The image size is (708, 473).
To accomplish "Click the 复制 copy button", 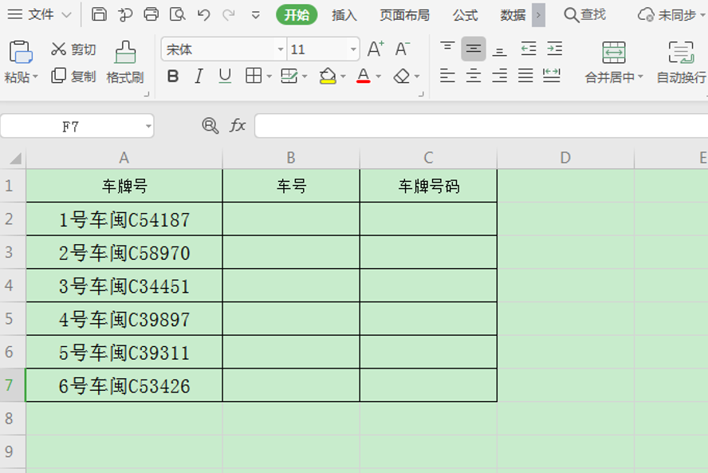I will click(73, 76).
